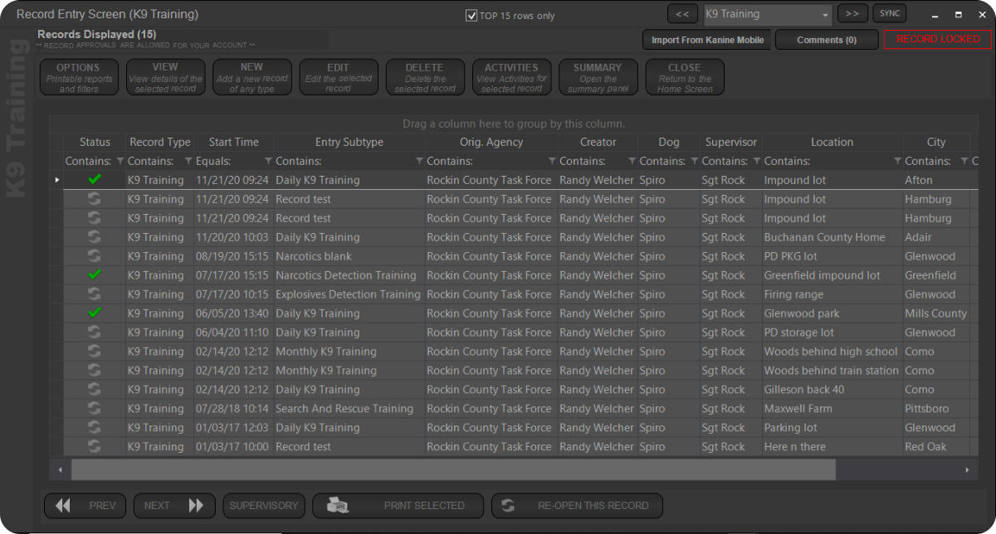Click NEW to add a new record
996x534 pixels.
coord(252,77)
